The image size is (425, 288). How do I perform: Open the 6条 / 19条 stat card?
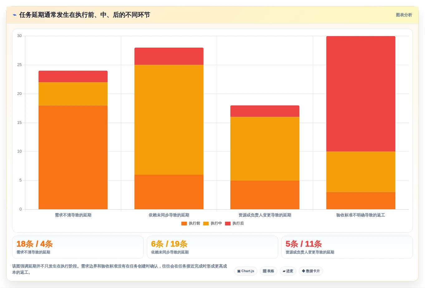212,247
